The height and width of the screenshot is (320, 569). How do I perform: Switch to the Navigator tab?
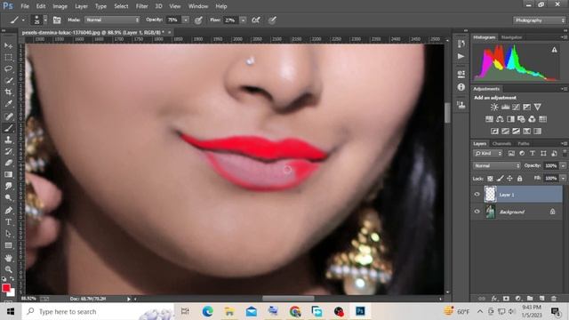(x=511, y=37)
